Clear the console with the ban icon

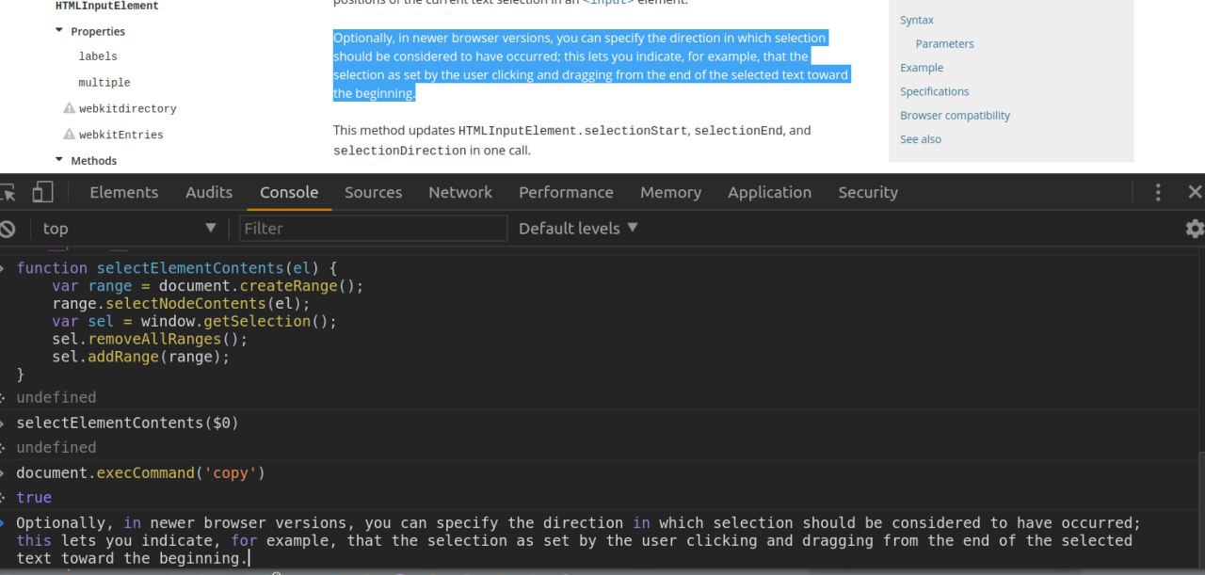click(x=8, y=229)
